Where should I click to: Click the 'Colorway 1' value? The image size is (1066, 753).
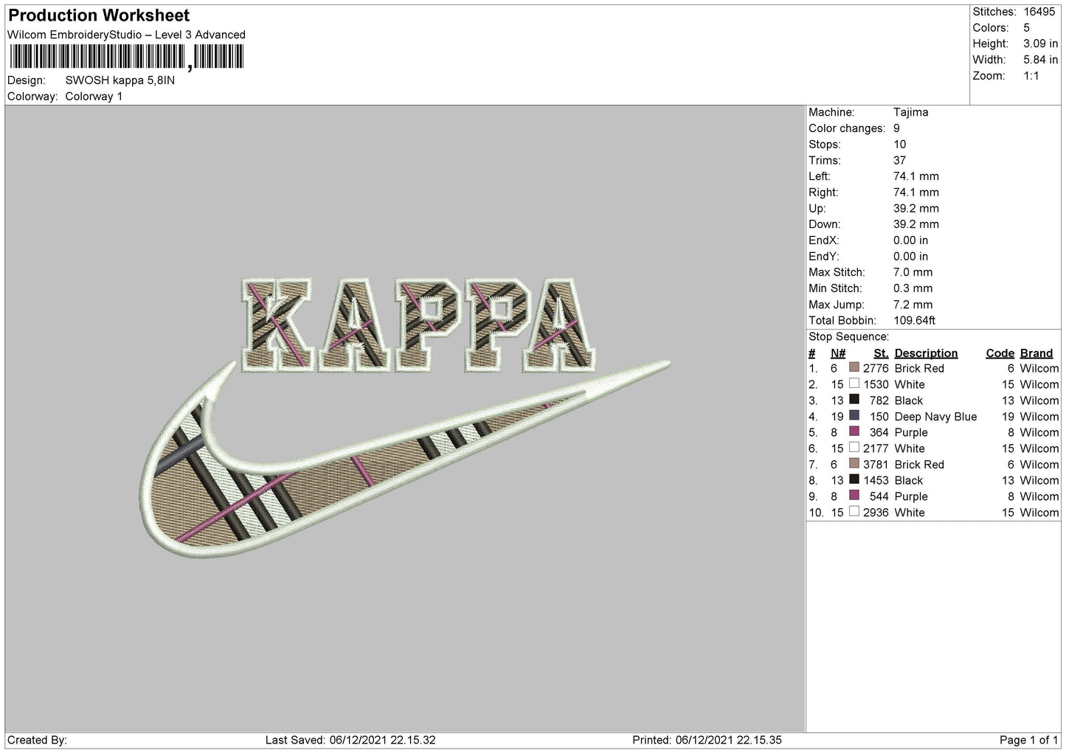point(94,97)
